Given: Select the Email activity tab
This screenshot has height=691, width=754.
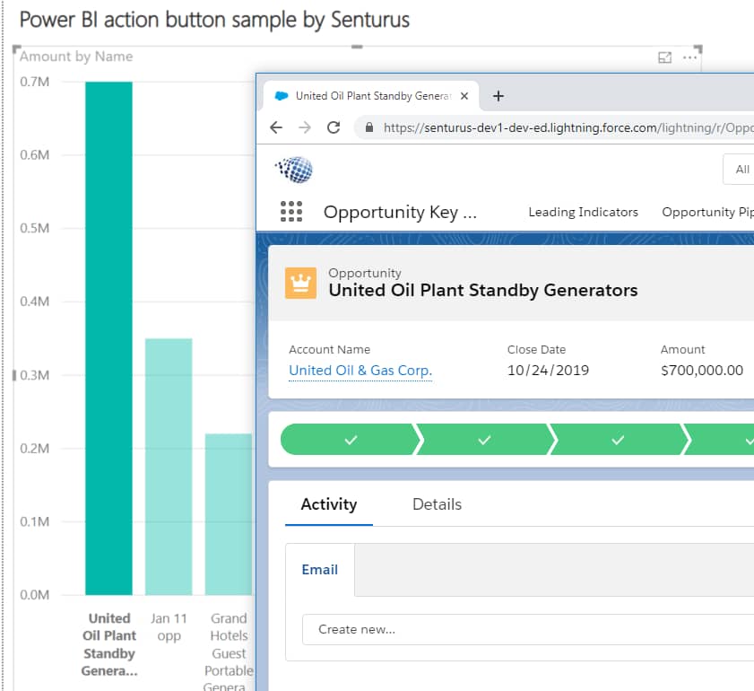Looking at the screenshot, I should [x=319, y=570].
